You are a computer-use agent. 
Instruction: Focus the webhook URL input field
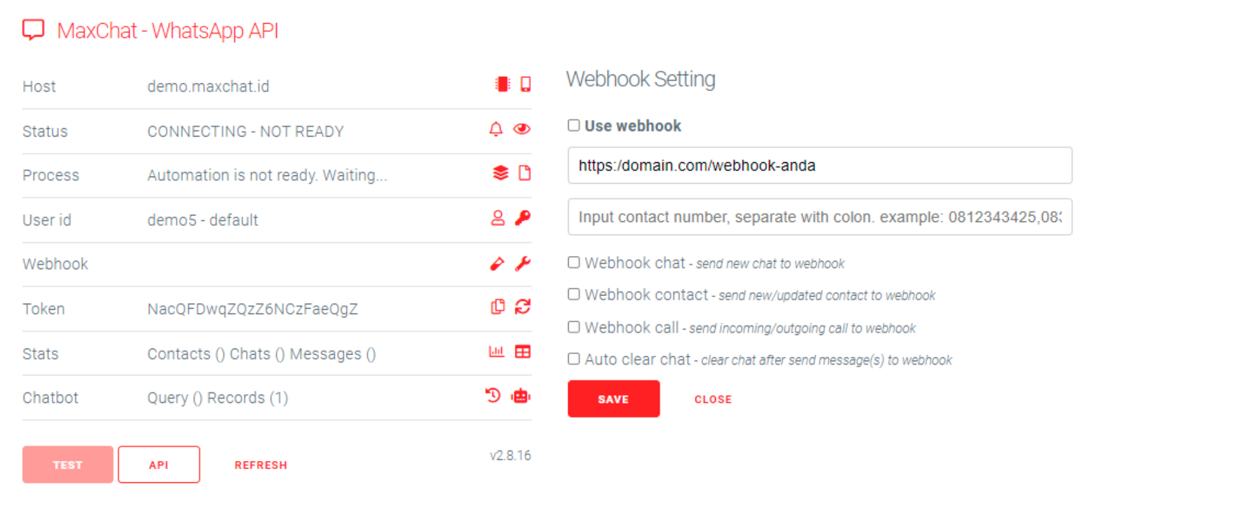[820, 166]
